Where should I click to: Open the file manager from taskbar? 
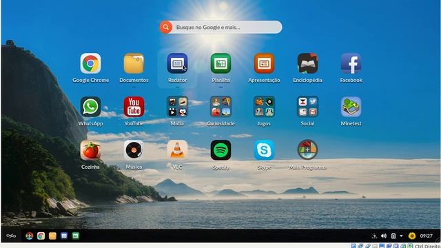[52, 236]
